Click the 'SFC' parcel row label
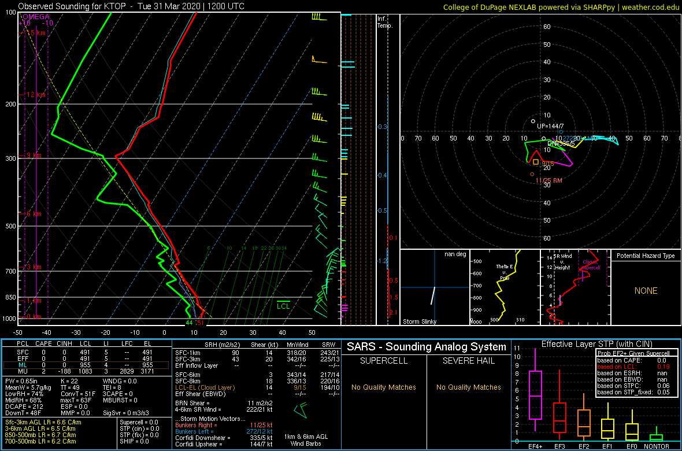Screen dimensions: 682x451 click(x=21, y=352)
